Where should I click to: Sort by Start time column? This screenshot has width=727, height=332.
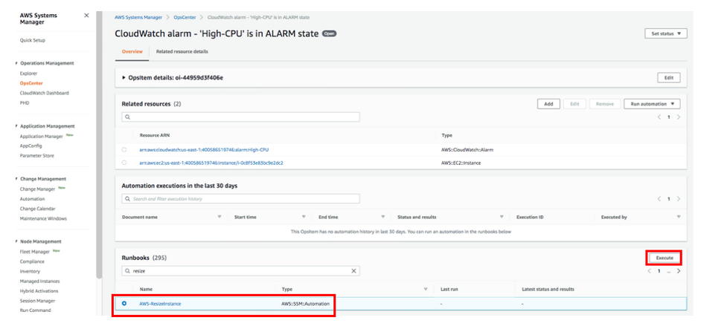[x=304, y=217]
